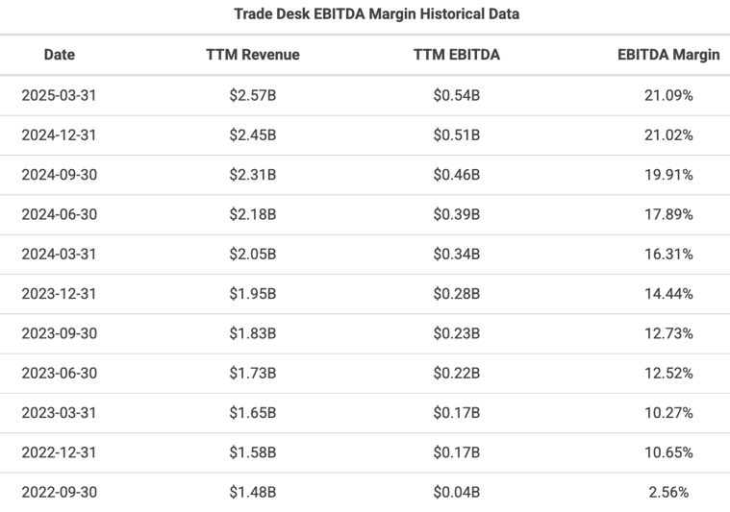
Task: Click the 21.09% margin value
Action: pos(668,95)
